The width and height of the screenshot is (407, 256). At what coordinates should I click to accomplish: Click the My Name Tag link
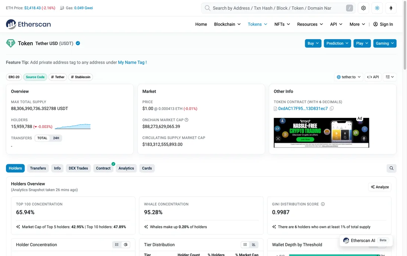tap(132, 62)
